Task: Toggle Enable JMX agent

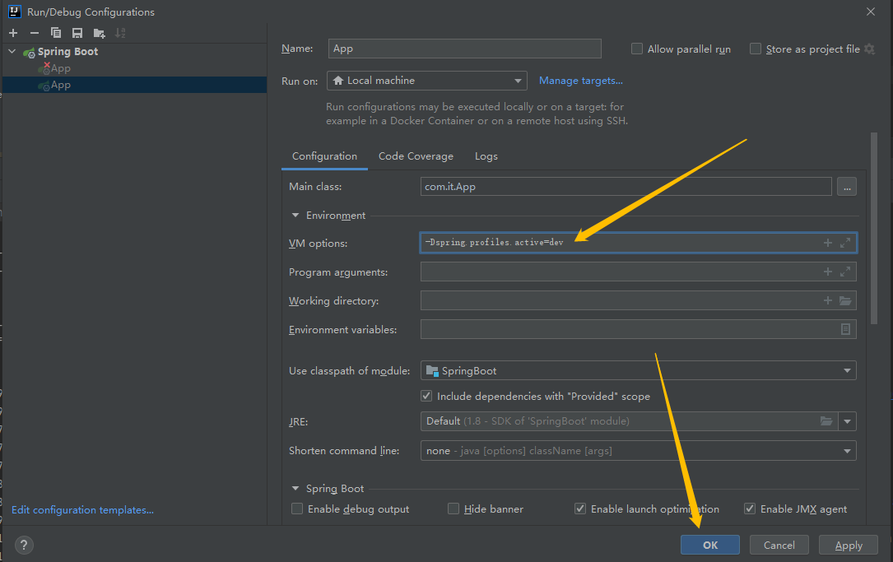Action: pyautogui.click(x=750, y=509)
